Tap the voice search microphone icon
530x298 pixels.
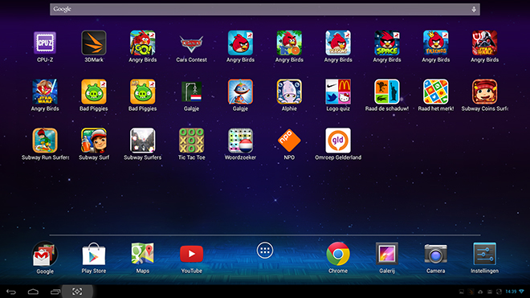474,10
